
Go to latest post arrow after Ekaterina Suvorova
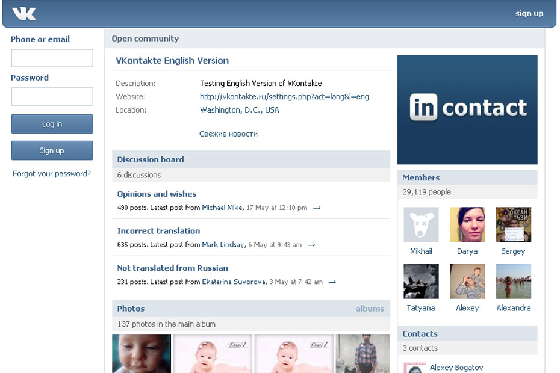point(332,282)
